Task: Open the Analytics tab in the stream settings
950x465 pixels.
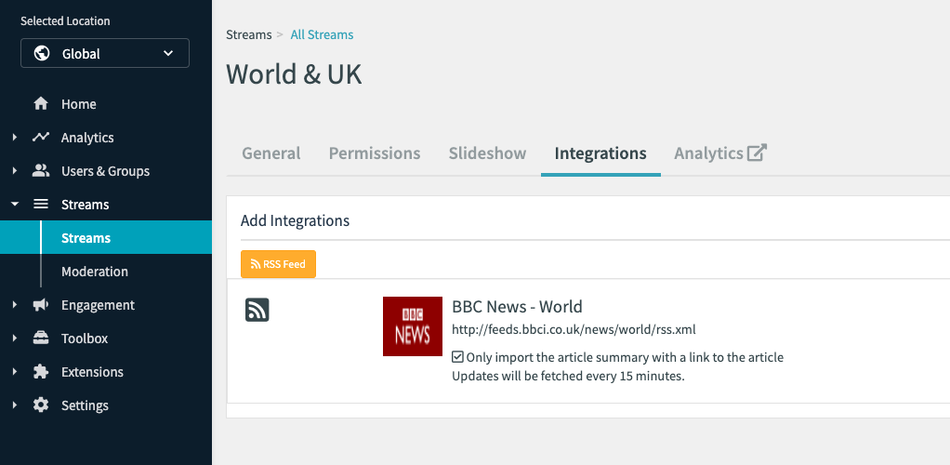Action: [708, 153]
